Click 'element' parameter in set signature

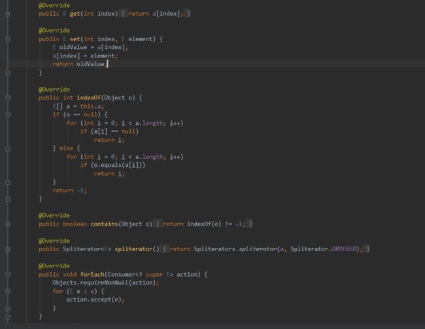141,39
